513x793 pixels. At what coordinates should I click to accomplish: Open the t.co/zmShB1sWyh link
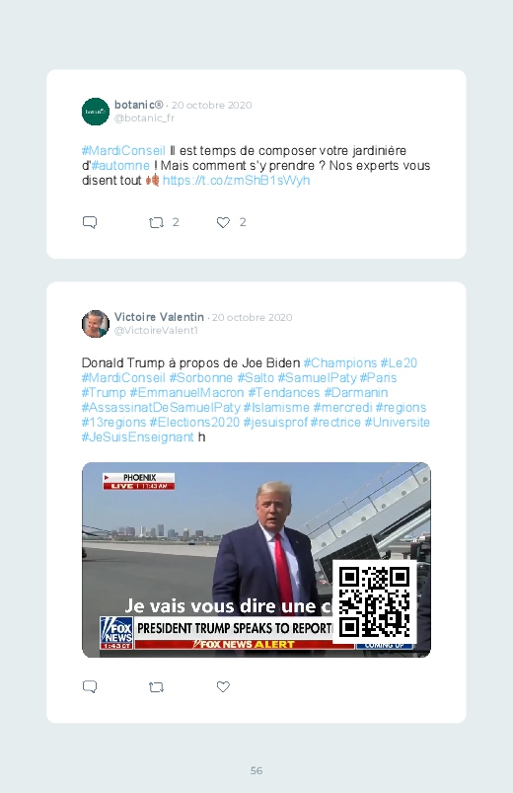[236, 181]
